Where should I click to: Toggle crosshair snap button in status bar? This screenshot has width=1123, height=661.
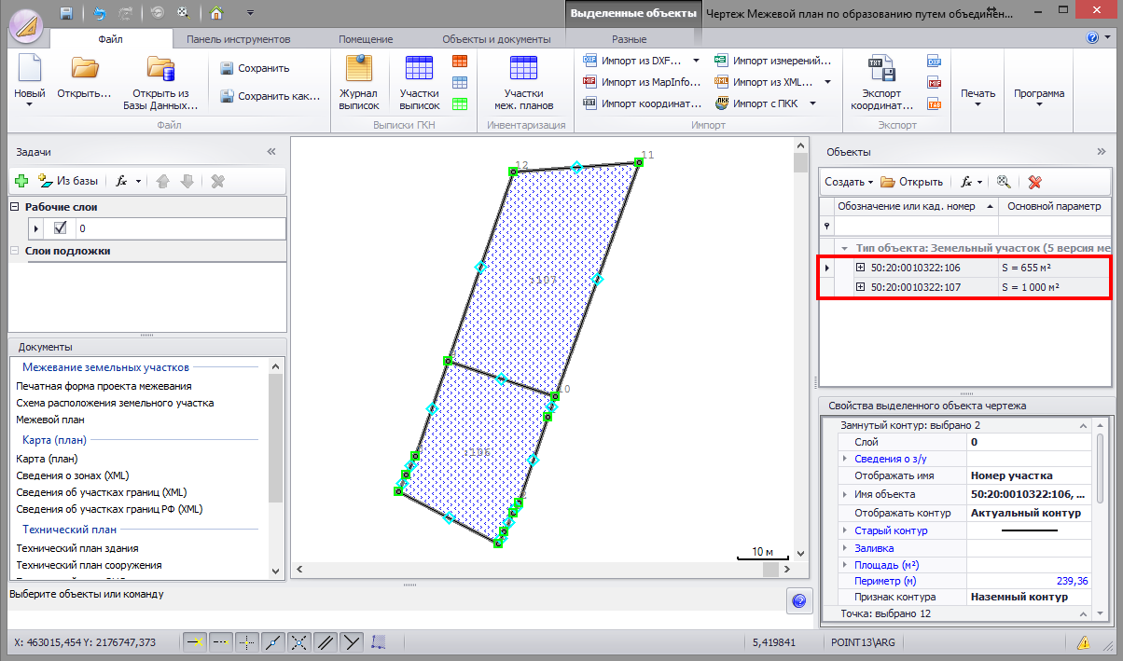247,641
